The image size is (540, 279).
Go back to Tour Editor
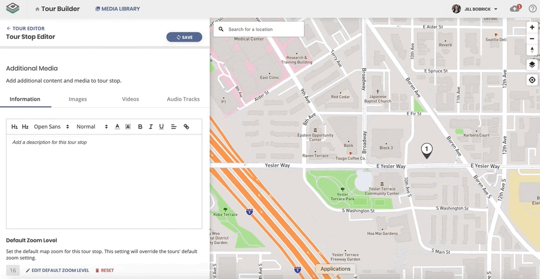[x=25, y=29]
